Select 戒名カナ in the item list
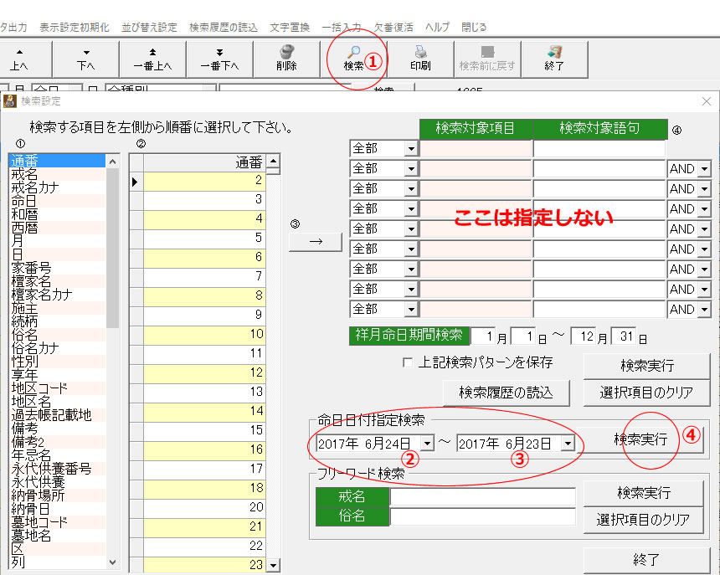 (56, 187)
